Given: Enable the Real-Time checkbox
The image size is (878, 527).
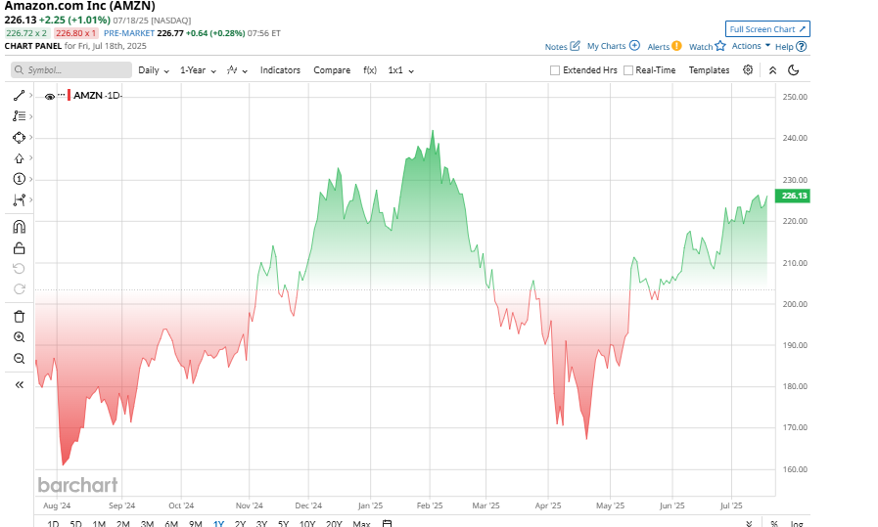Looking at the screenshot, I should (628, 70).
